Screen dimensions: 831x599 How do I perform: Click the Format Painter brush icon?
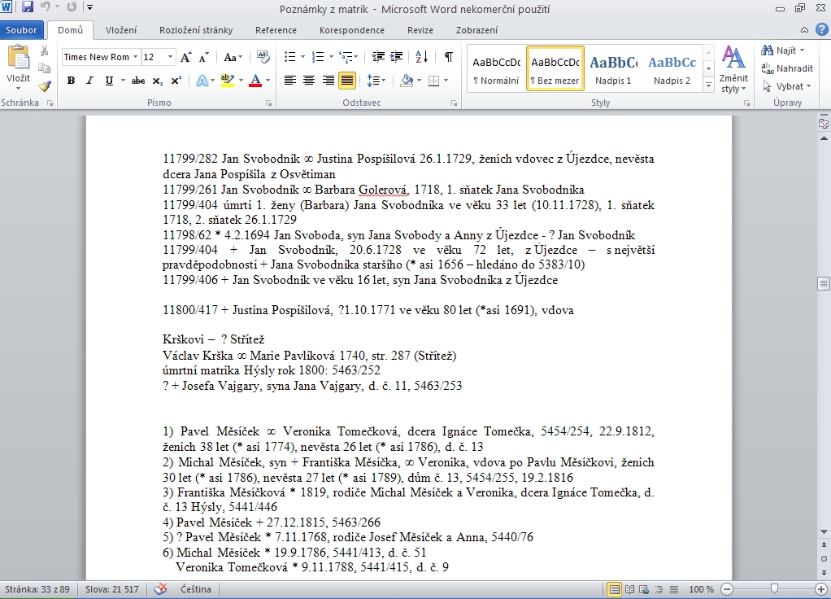pyautogui.click(x=45, y=86)
